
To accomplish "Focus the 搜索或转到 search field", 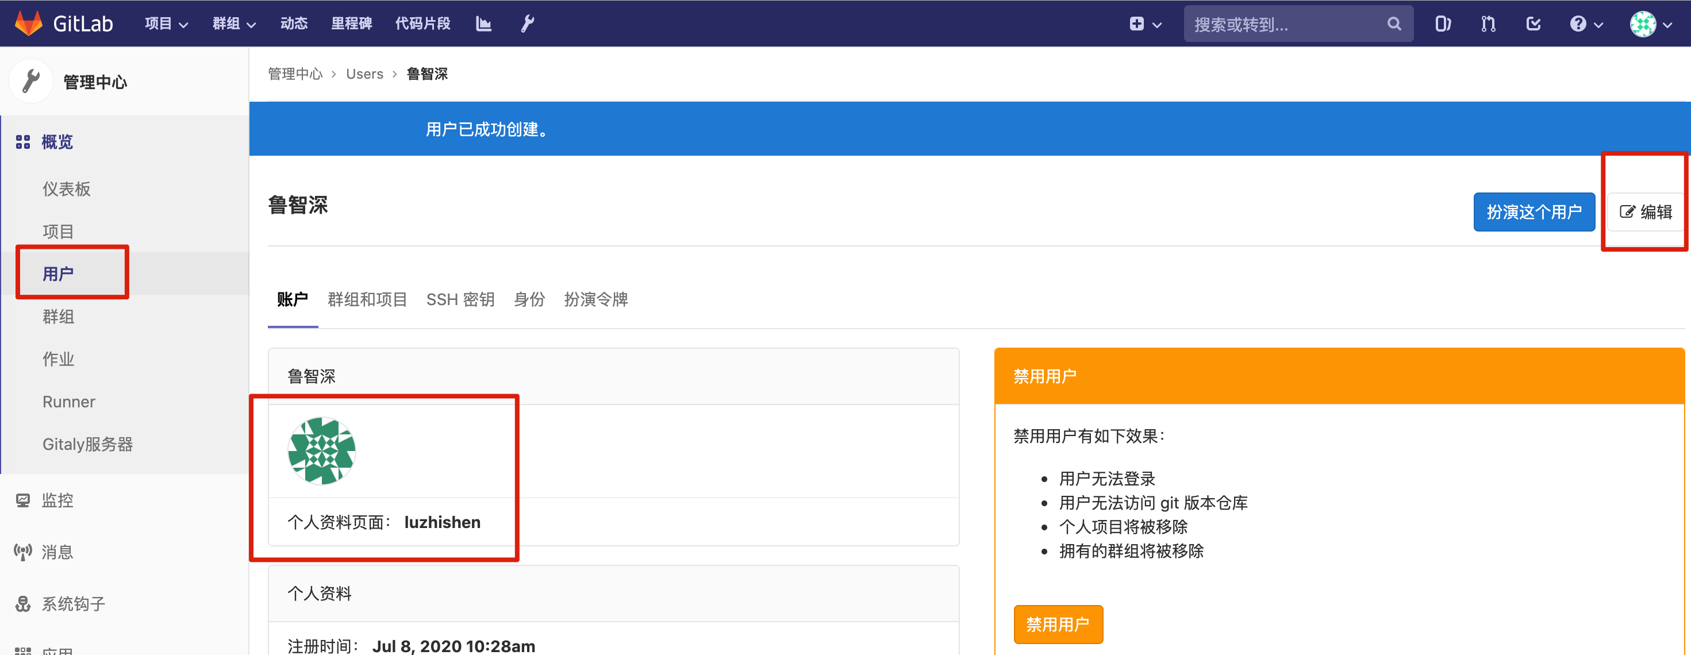I will pos(1298,24).
